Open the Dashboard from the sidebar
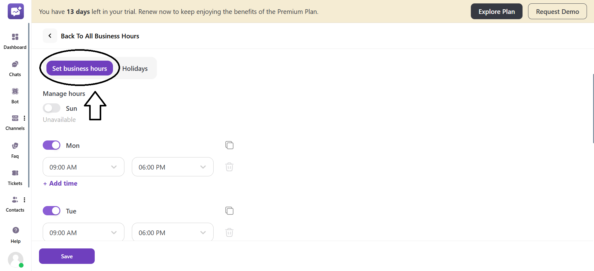Screen dimensions: 594x271 click(15, 41)
